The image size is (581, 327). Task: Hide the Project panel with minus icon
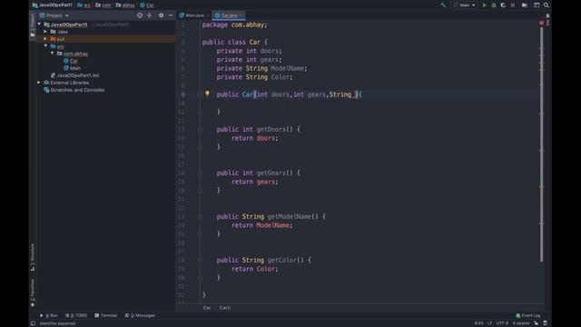(x=171, y=15)
